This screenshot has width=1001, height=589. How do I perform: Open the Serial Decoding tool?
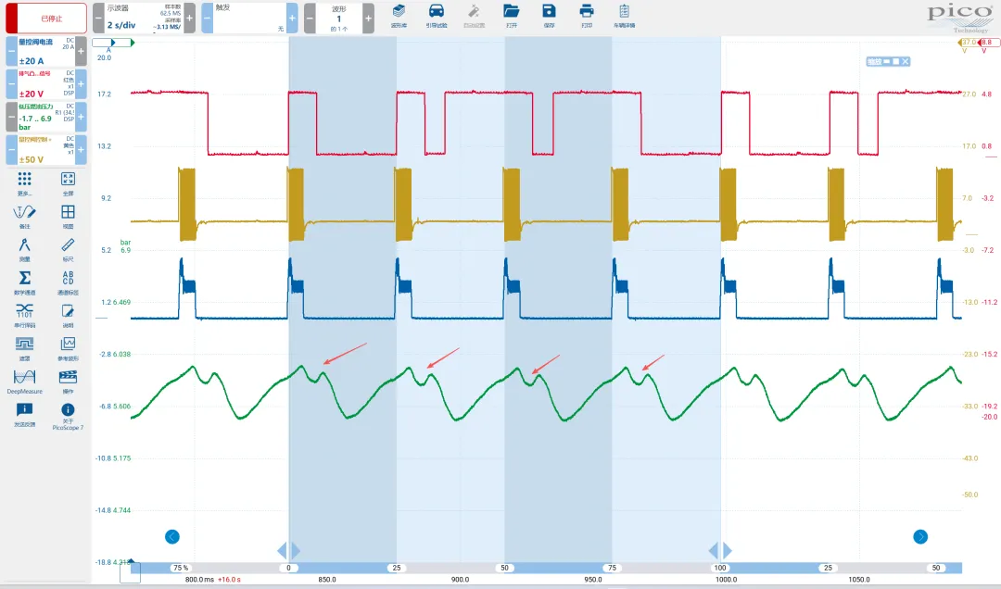click(25, 311)
